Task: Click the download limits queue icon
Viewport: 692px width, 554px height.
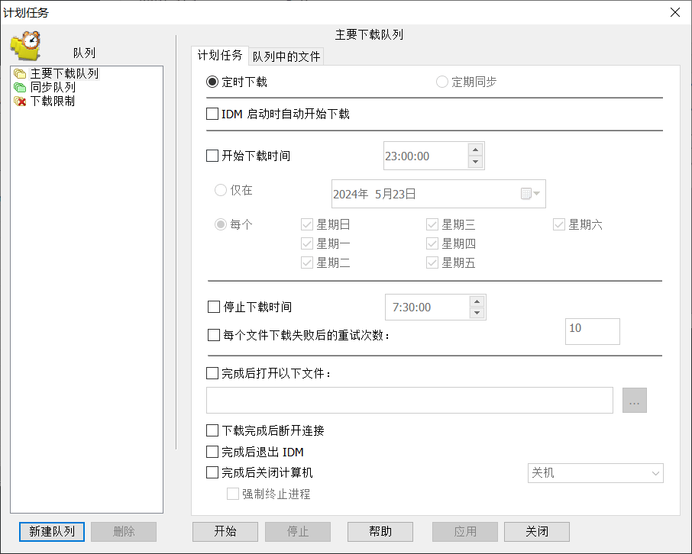Action: point(20,101)
